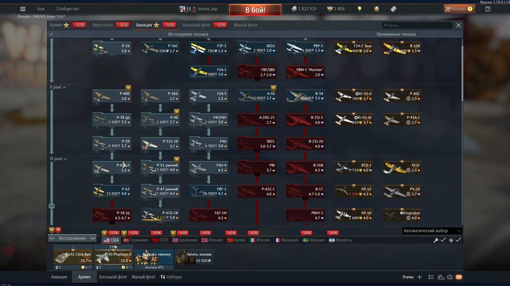Viewport: 510px width, 286px height.
Task: Open the Автоматический выбор dropdown
Action: pyautogui.click(x=432, y=231)
